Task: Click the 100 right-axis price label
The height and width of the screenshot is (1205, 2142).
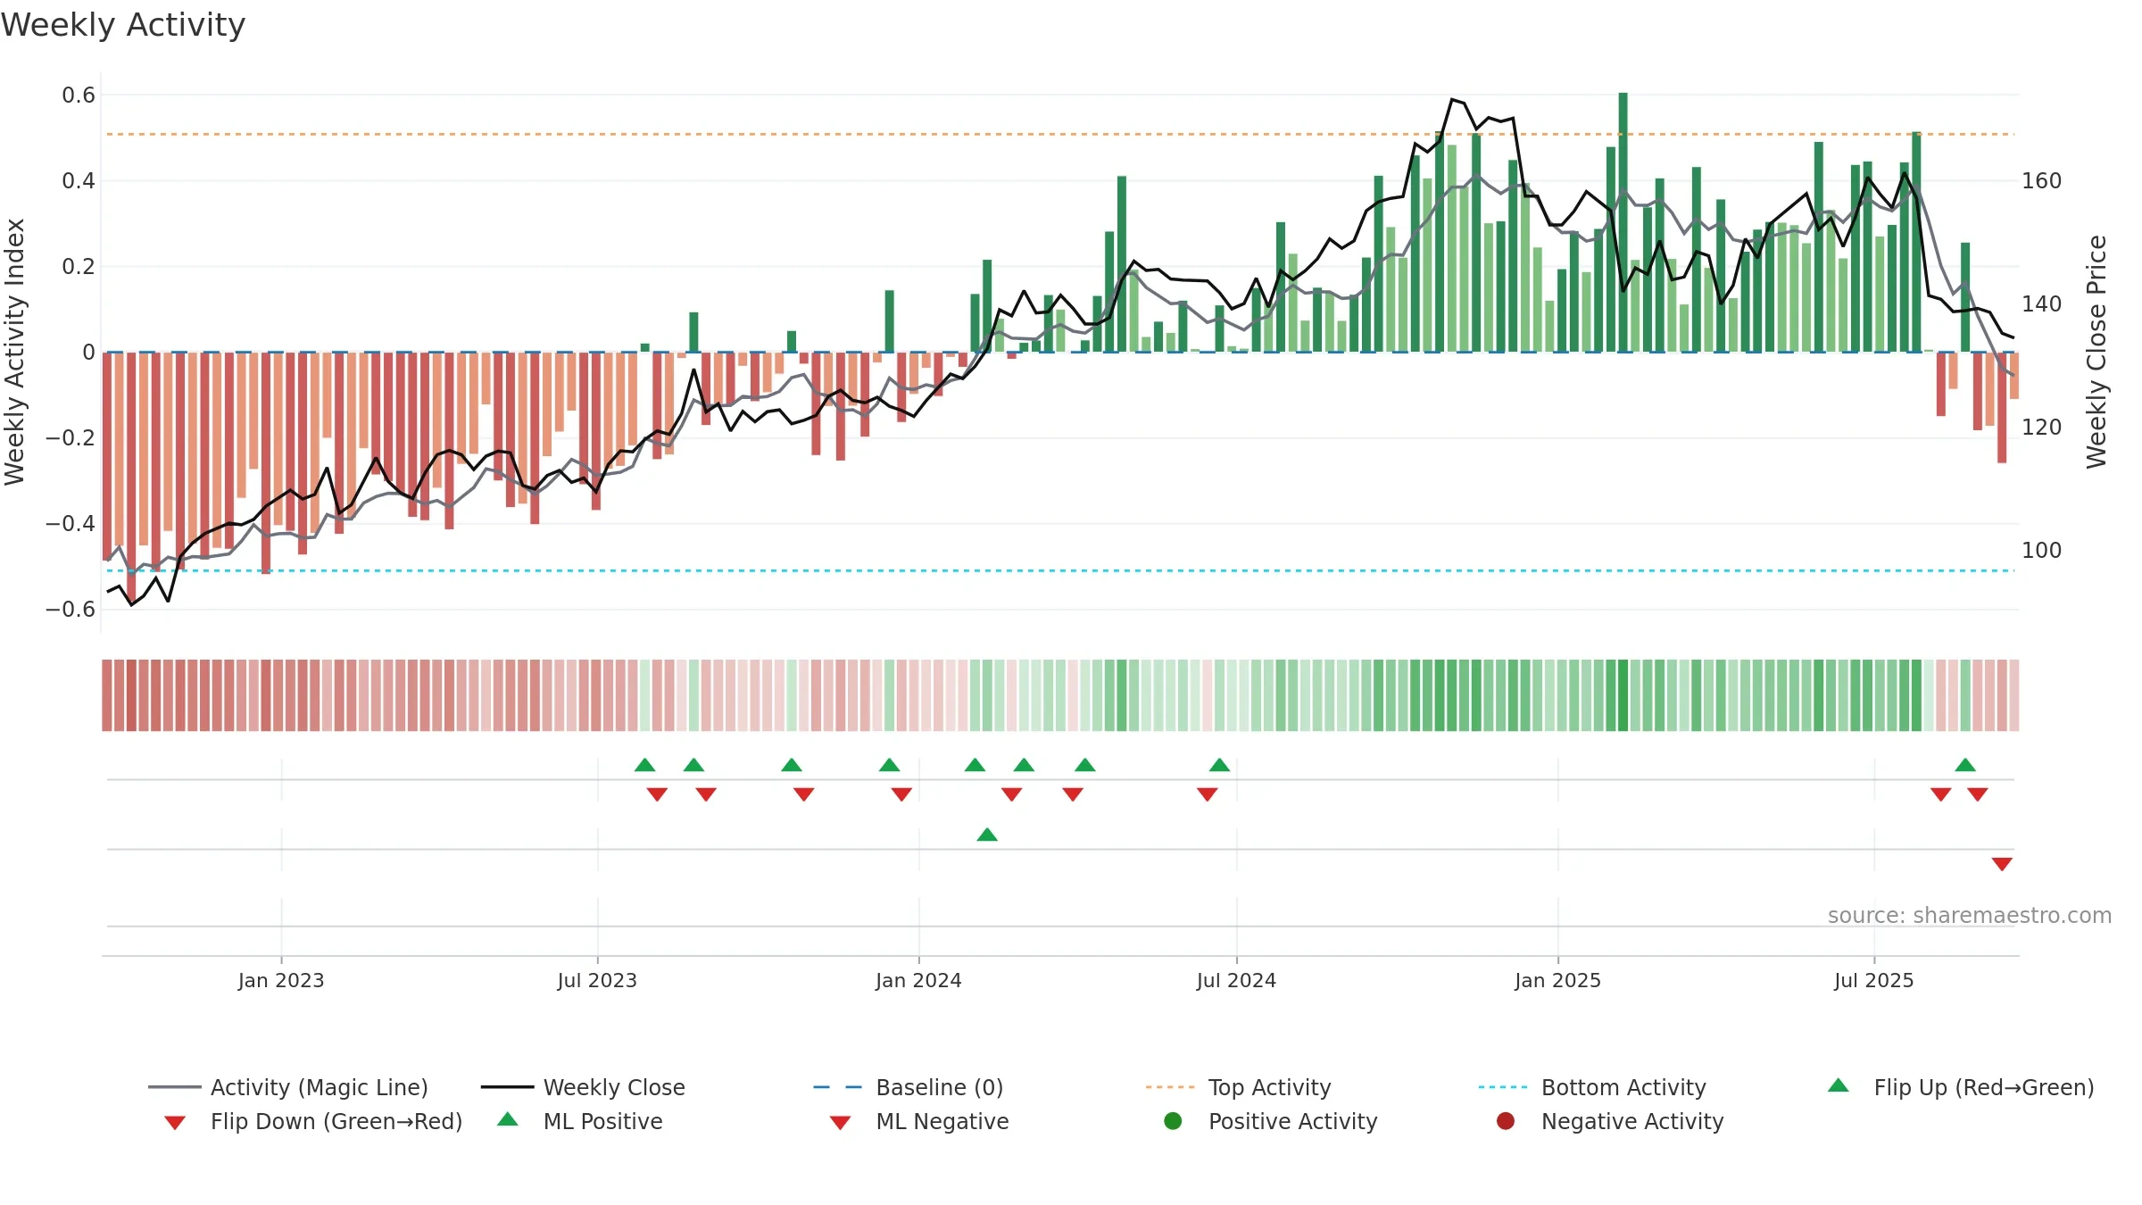Action: coord(2041,551)
